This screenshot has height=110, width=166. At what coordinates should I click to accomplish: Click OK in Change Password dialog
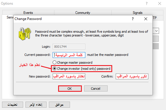pos(70,89)
